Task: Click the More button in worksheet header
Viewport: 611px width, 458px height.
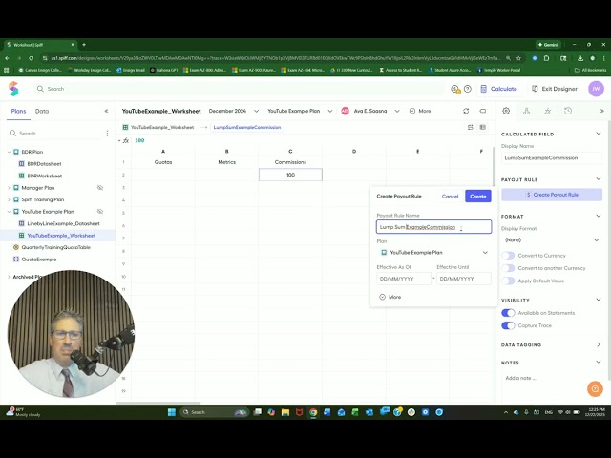Action: point(420,111)
